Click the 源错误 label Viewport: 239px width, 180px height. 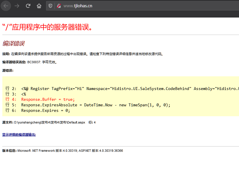8,70
